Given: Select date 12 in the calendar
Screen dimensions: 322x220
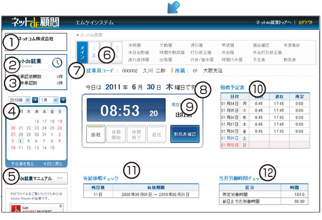Looking at the screenshot, I should [29, 148].
